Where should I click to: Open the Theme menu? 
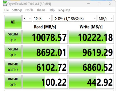pos(41,10)
